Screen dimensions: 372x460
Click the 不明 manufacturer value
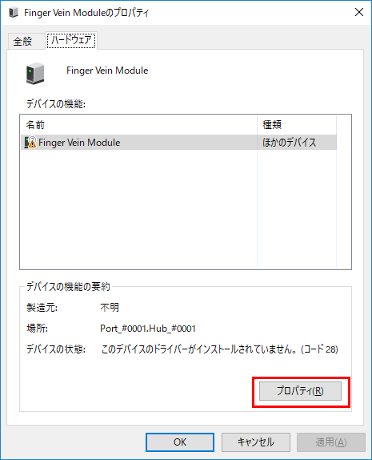click(x=110, y=308)
